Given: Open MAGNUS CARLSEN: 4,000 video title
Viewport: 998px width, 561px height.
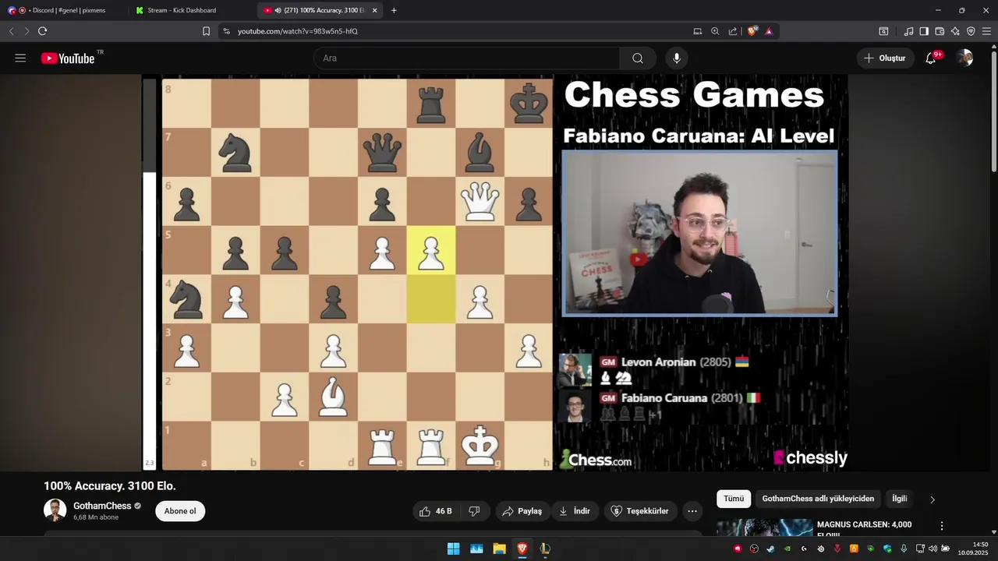Looking at the screenshot, I should point(864,524).
